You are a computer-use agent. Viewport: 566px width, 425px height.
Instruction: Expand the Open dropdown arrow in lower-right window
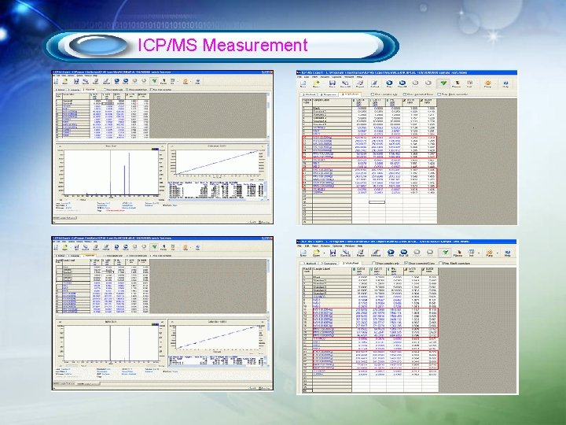[324, 253]
